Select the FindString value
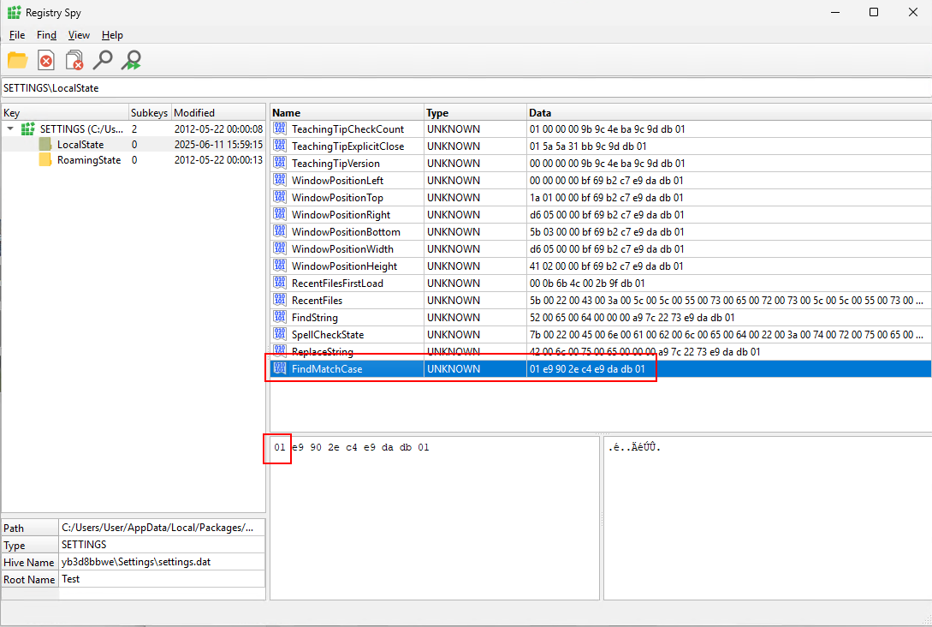The width and height of the screenshot is (932, 627). click(314, 318)
